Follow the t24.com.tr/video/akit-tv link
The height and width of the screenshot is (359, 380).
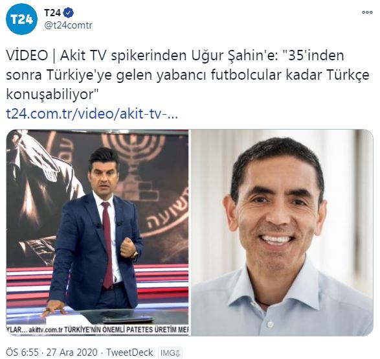click(92, 114)
